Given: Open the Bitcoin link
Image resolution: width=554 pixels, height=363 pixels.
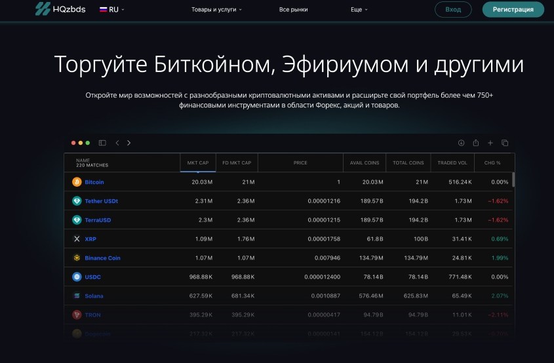Looking at the screenshot, I should point(94,182).
